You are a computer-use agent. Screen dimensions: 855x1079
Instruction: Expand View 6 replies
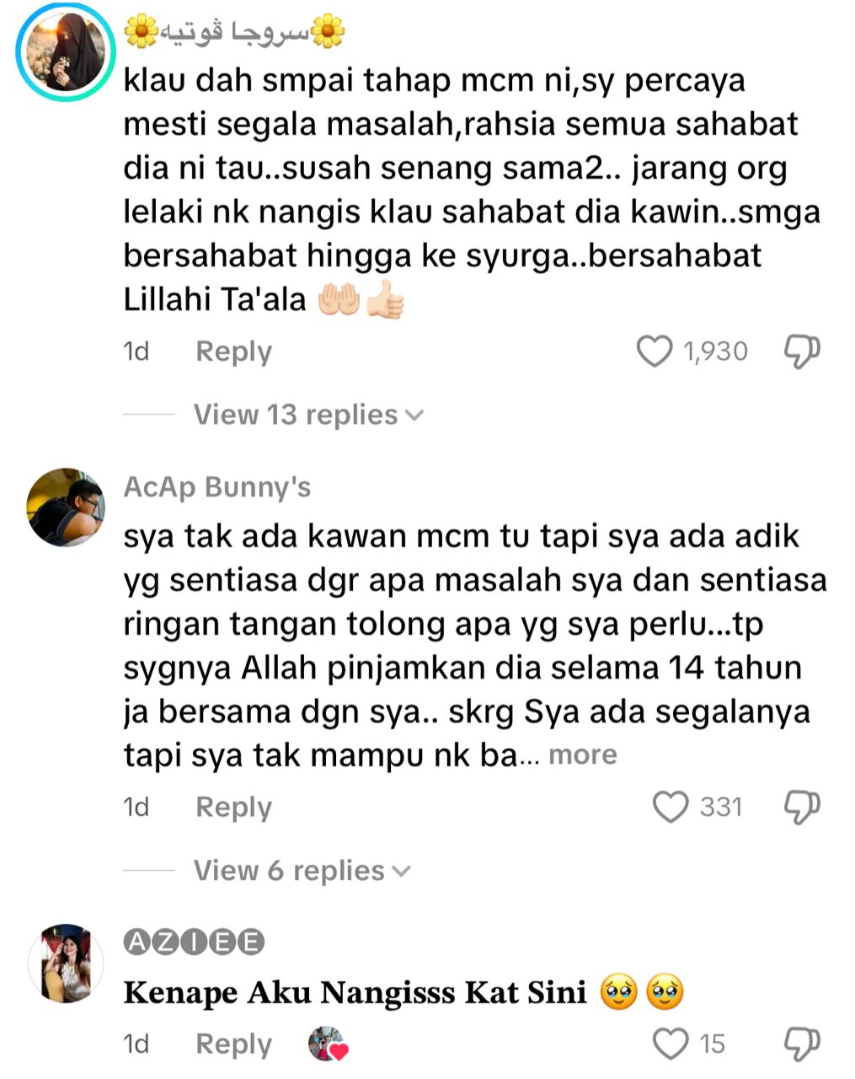click(x=302, y=870)
